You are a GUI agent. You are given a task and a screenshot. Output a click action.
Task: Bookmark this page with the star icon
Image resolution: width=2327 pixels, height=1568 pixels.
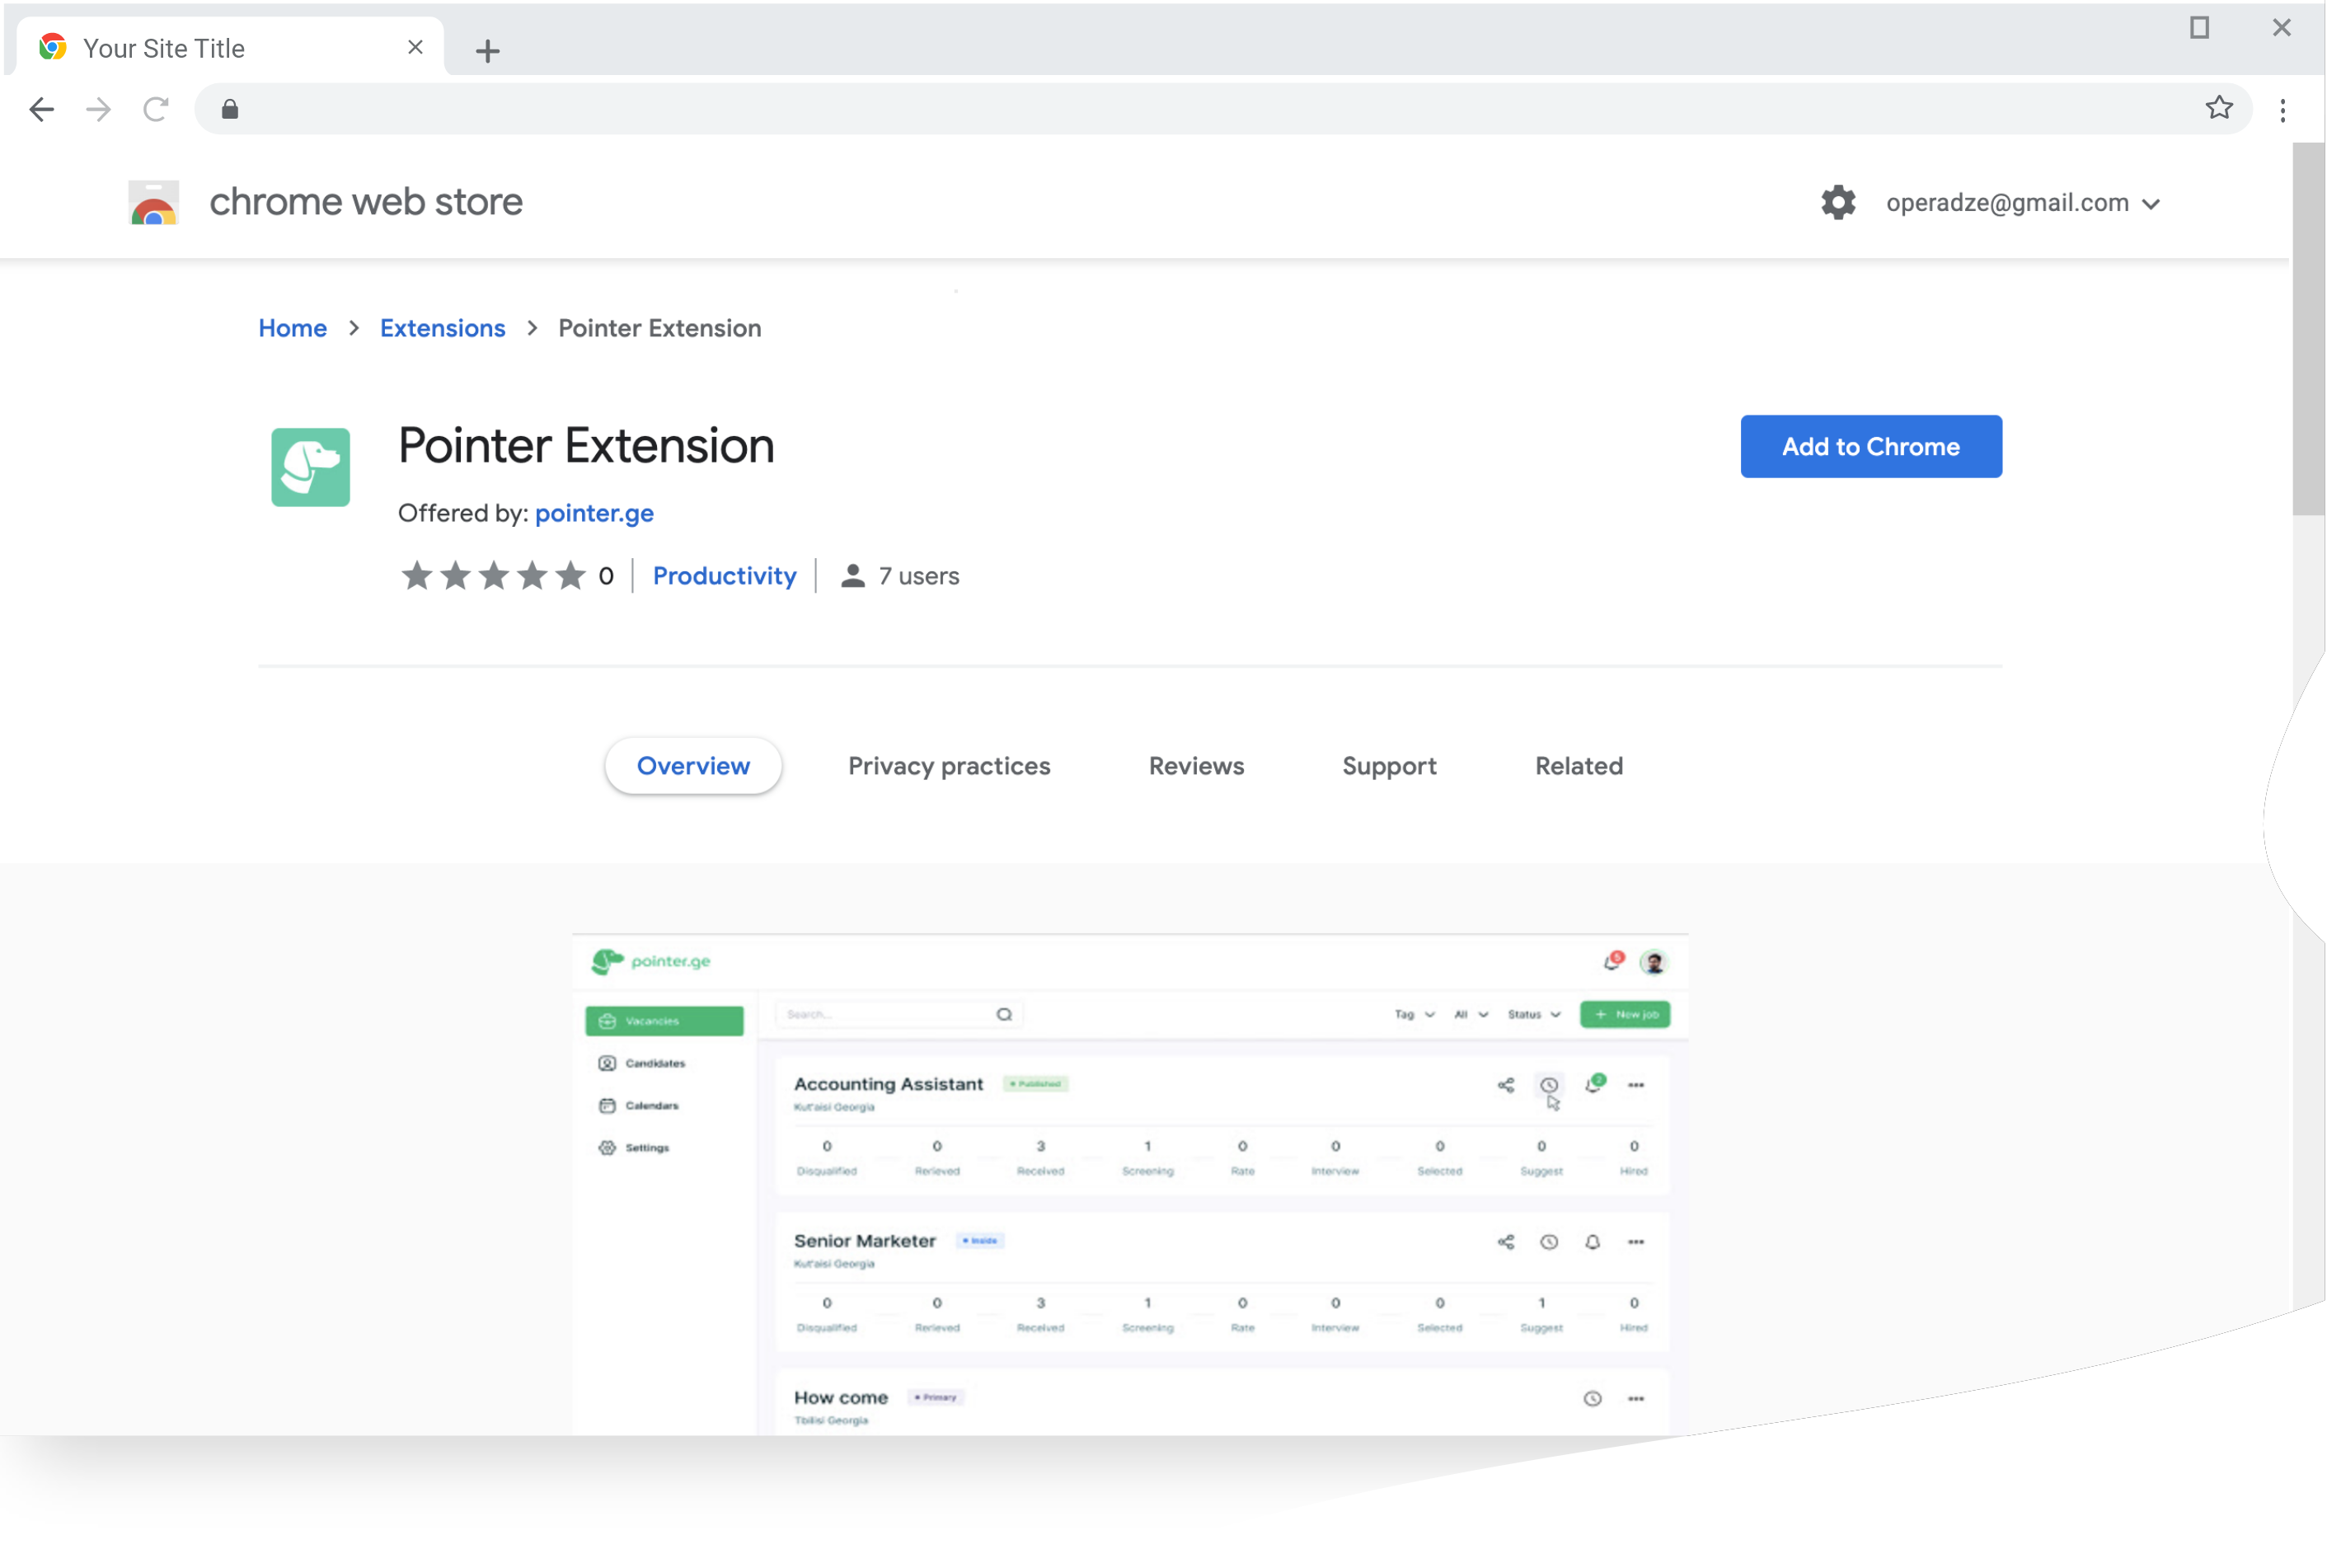(x=2219, y=107)
